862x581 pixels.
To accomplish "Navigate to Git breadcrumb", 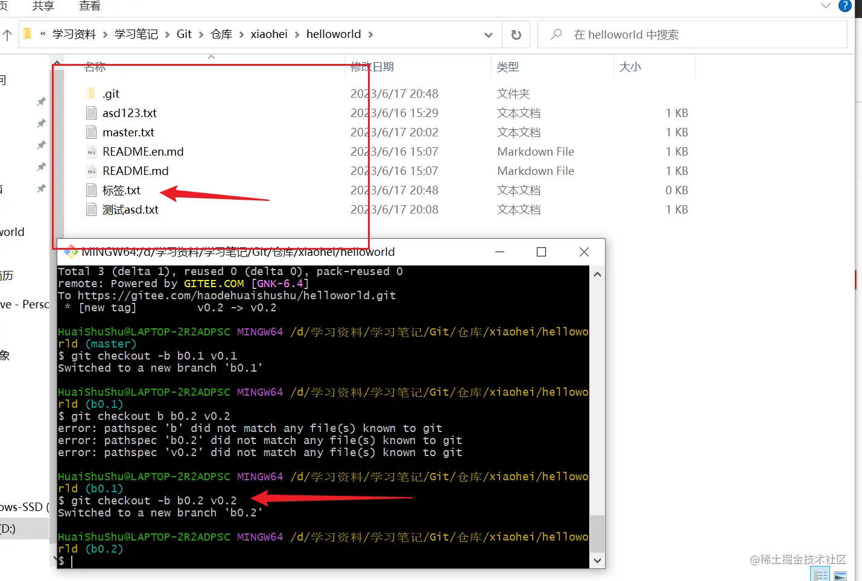I will [x=184, y=34].
